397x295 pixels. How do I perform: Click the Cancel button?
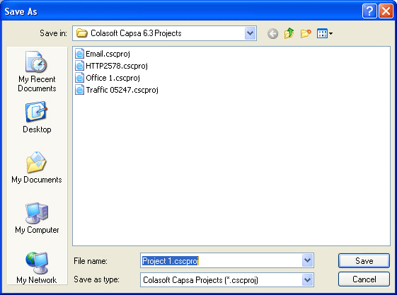tap(364, 279)
